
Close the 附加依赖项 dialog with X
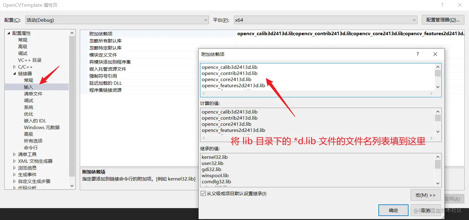tap(435, 54)
